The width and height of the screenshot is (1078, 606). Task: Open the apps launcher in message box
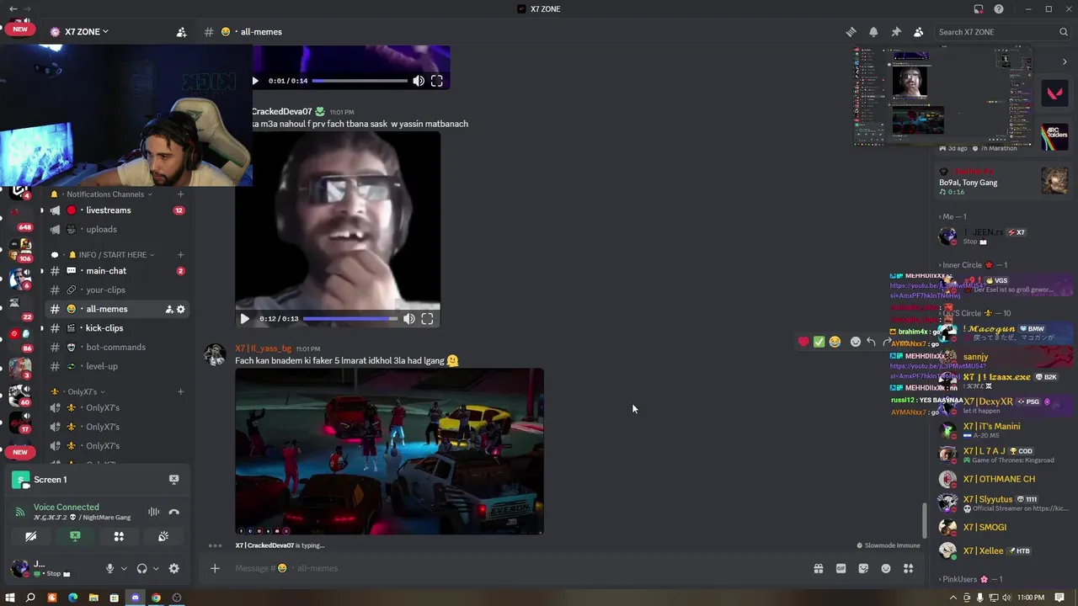click(x=908, y=569)
